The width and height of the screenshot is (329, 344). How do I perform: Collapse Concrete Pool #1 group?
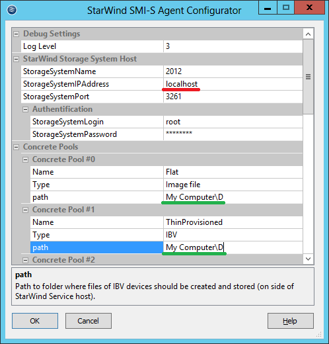pos(26,210)
